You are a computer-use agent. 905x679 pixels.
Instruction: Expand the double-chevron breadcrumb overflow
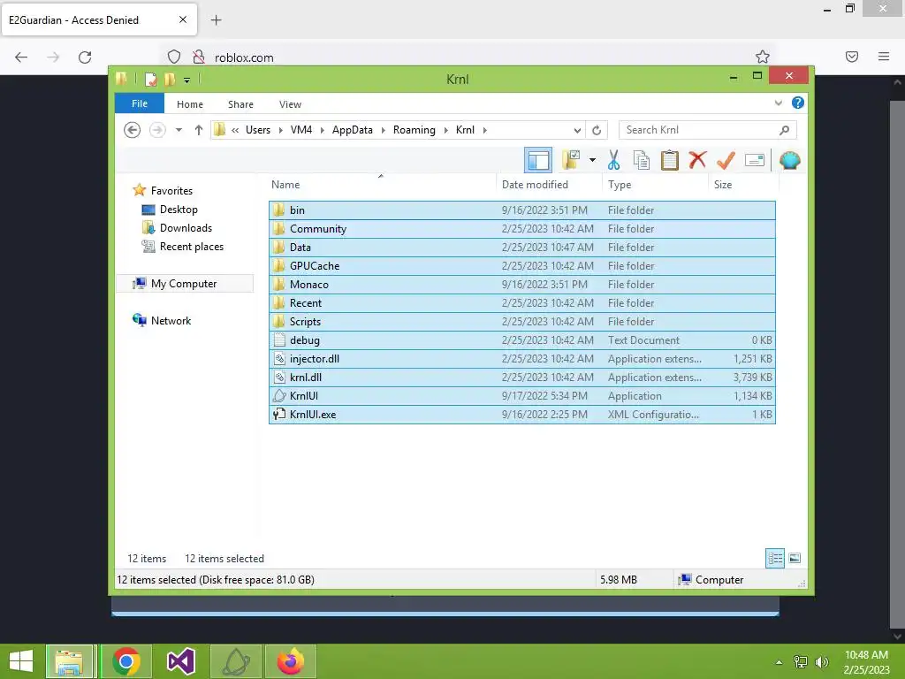point(235,131)
